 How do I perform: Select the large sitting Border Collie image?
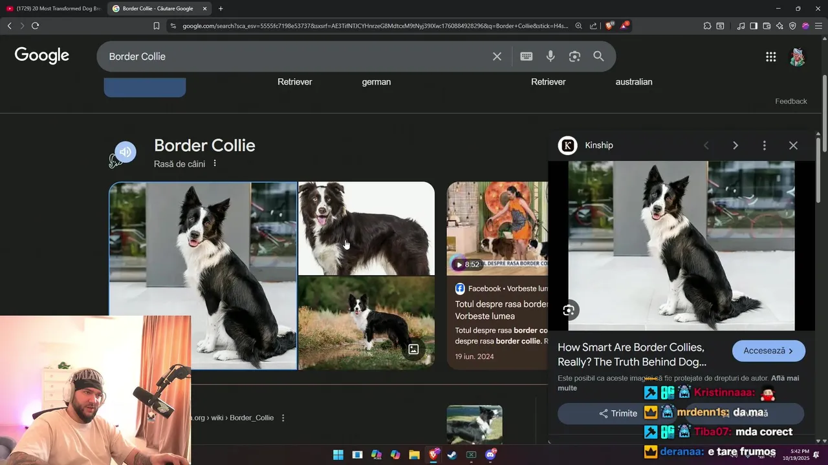tap(202, 276)
